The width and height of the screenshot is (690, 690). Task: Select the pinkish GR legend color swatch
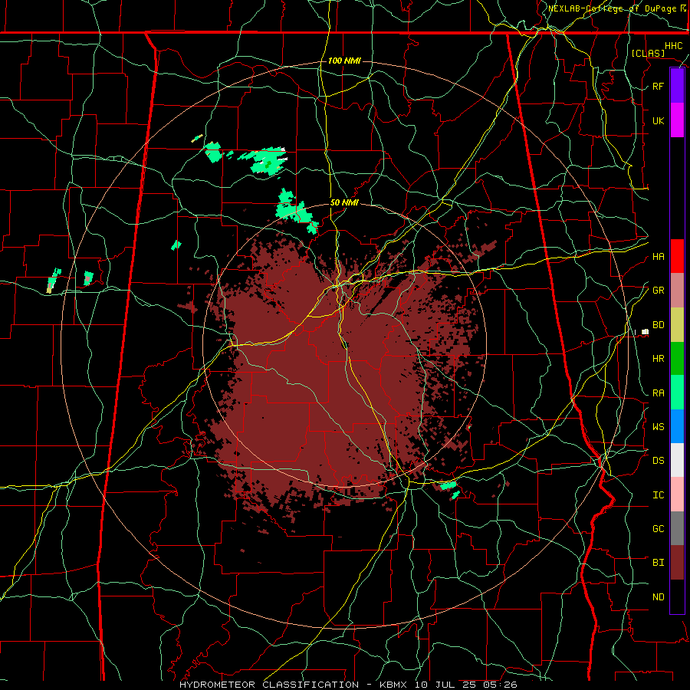click(x=677, y=291)
